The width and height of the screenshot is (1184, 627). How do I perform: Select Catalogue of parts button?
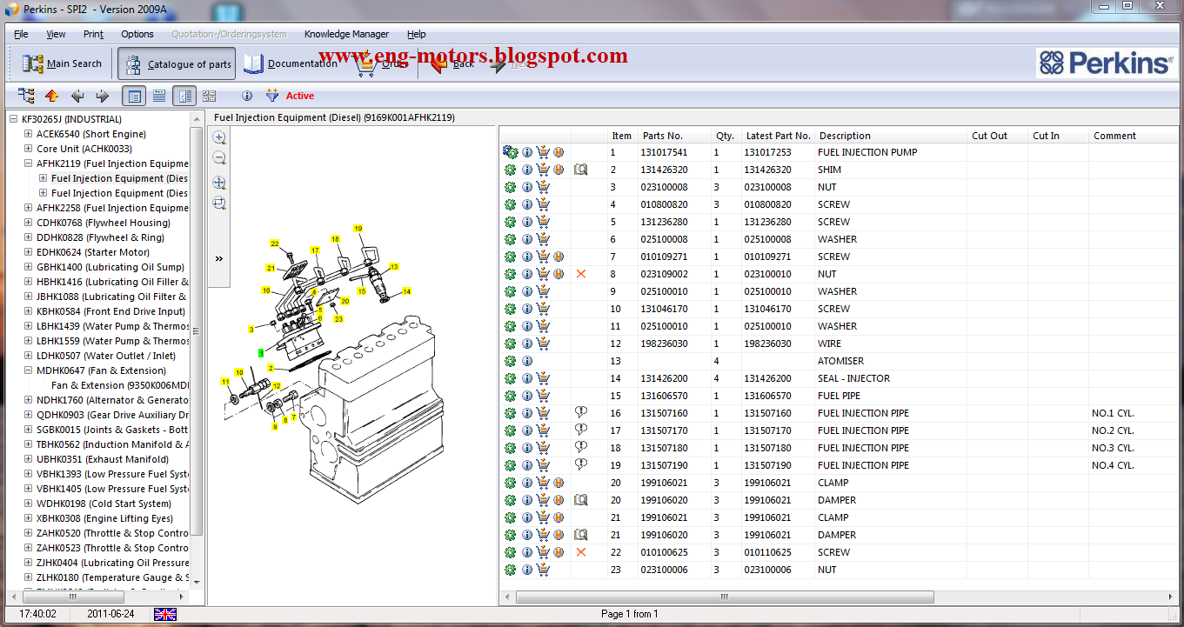(177, 63)
